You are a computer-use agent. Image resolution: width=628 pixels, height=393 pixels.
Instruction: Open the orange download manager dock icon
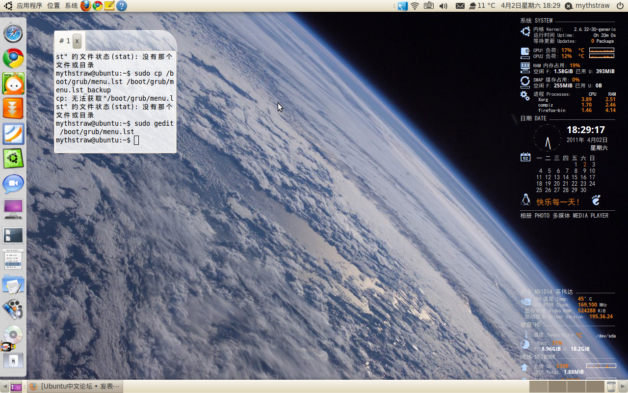coord(13,109)
